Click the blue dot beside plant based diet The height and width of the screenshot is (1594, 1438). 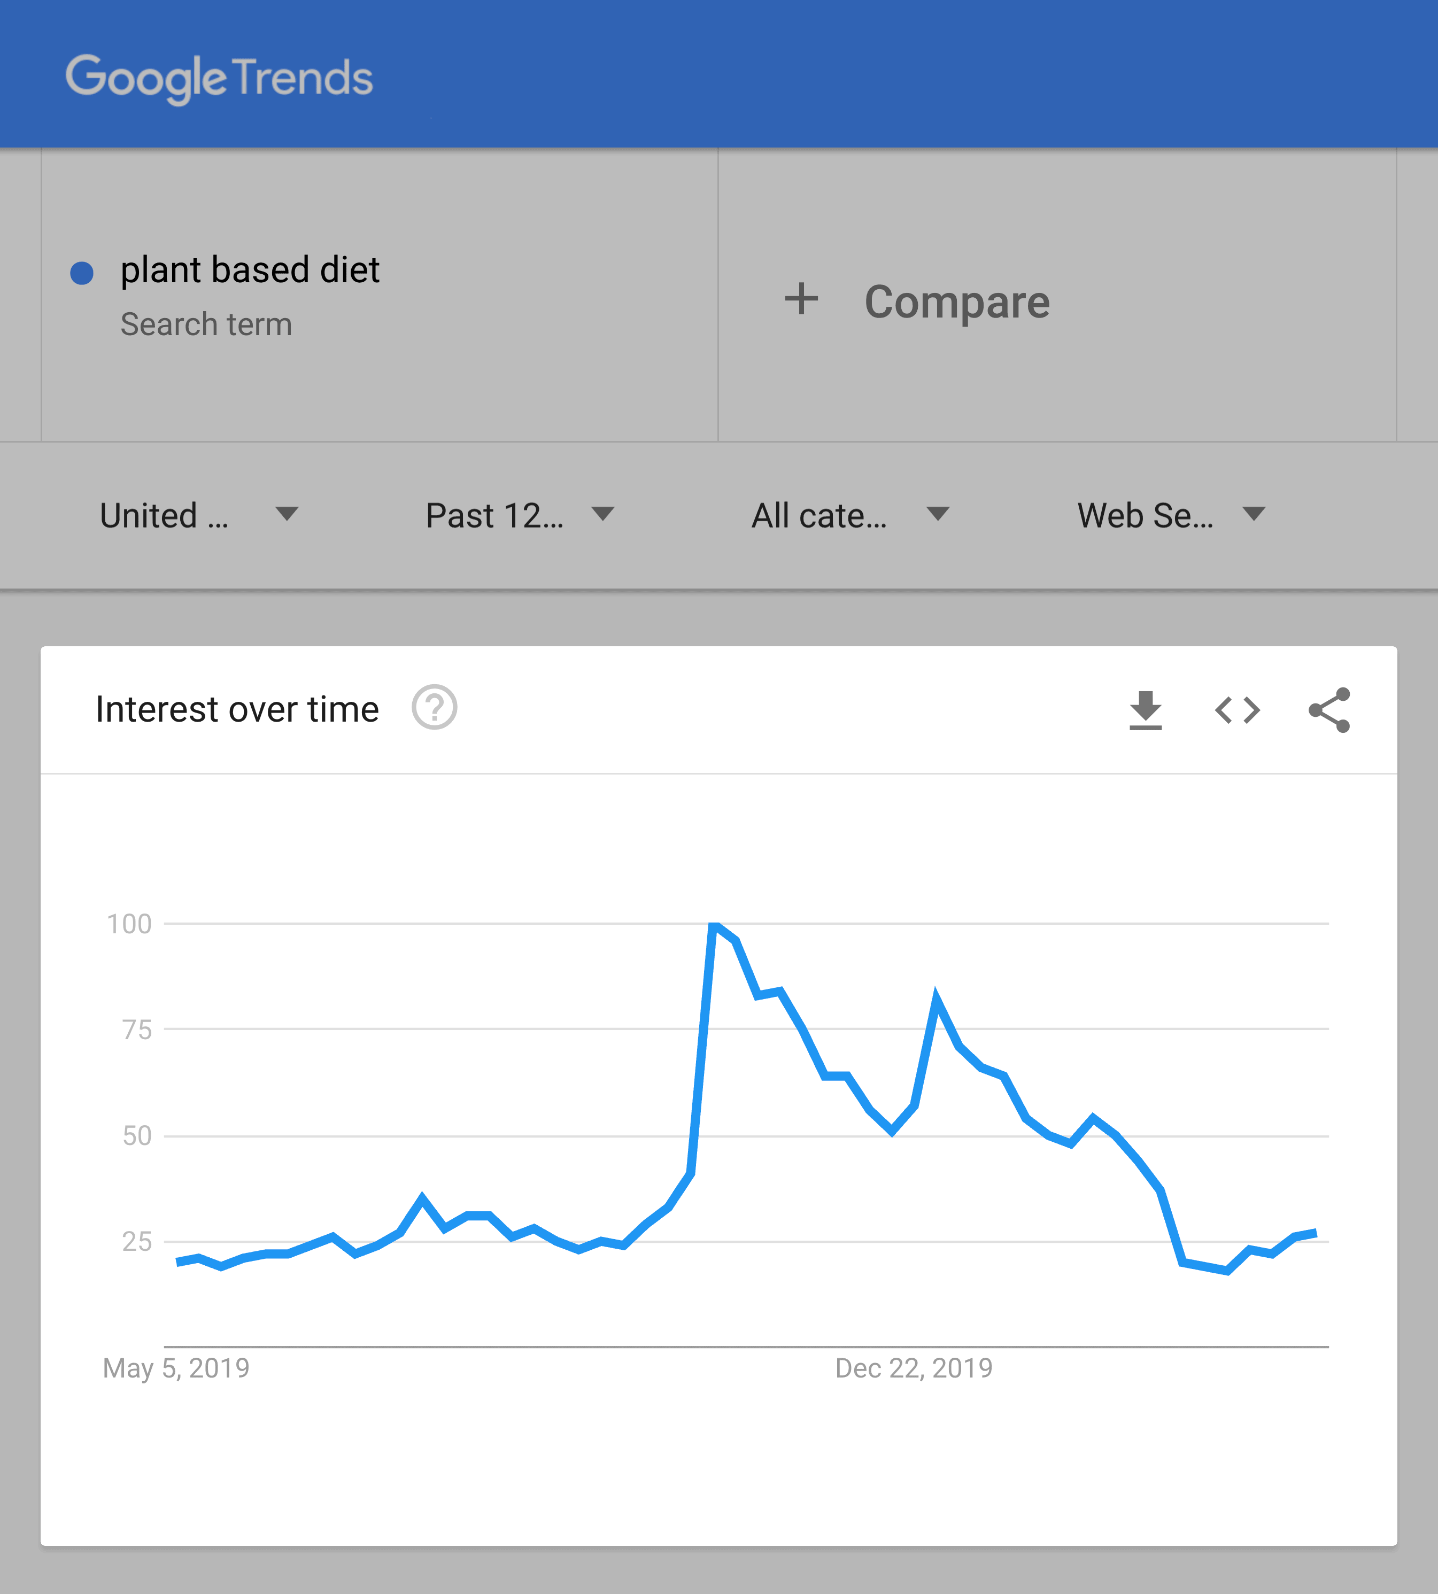tap(82, 273)
